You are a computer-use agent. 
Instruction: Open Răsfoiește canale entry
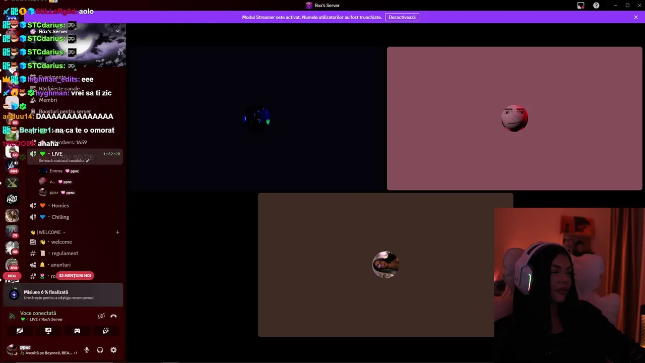[x=59, y=89]
